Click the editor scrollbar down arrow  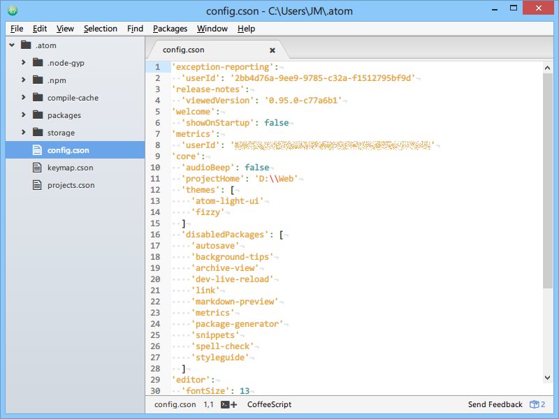point(548,378)
